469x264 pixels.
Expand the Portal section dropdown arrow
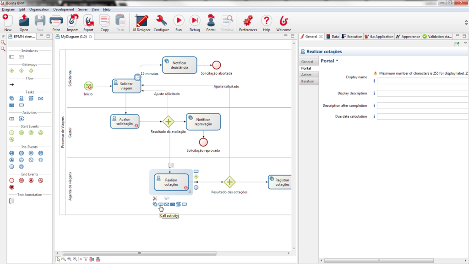(337, 61)
